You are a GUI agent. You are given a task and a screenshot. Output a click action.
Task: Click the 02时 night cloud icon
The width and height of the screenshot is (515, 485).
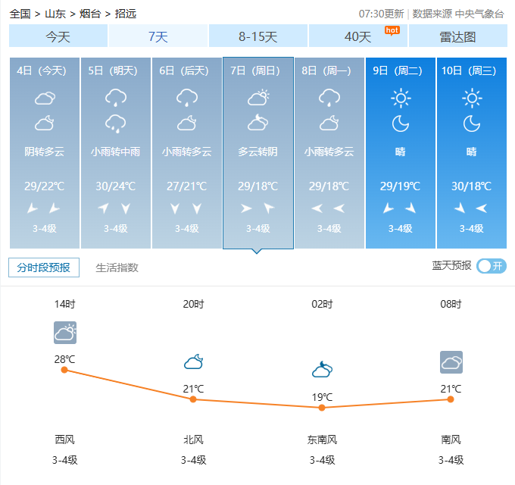(x=322, y=370)
